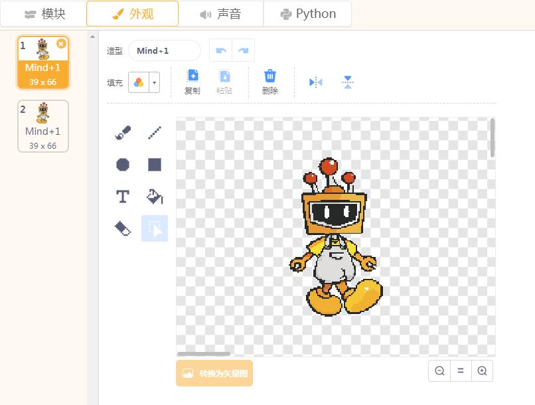This screenshot has width=535, height=405.
Task: Select the Eraser tool
Action: (x=123, y=228)
